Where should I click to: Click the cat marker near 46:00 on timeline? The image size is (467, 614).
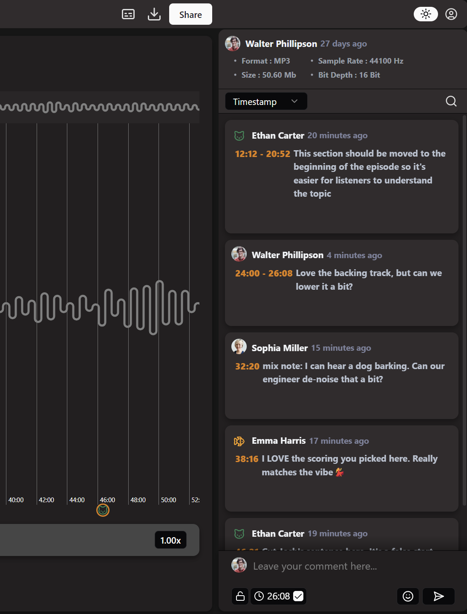(103, 510)
